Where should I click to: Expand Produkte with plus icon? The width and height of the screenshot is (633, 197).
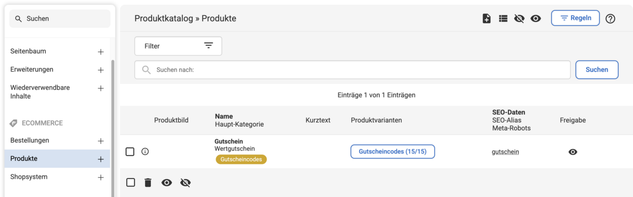(x=101, y=159)
